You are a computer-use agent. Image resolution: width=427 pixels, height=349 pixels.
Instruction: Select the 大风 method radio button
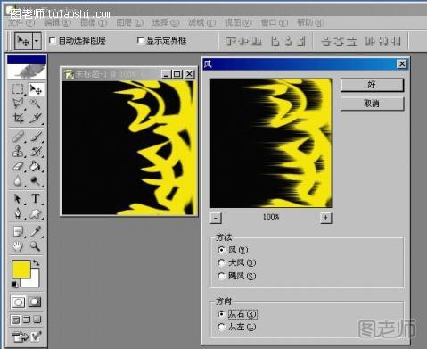pos(221,262)
